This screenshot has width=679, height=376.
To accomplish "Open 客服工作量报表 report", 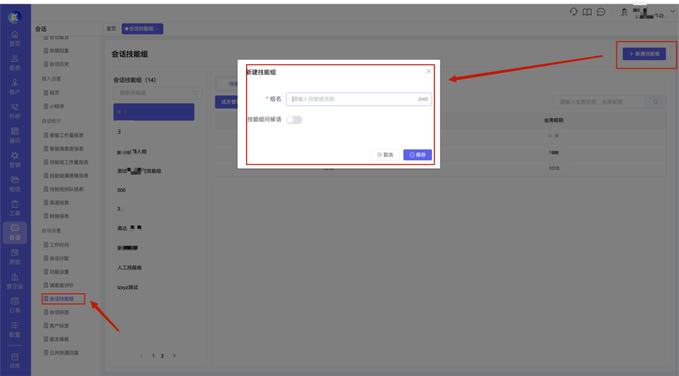I will coord(63,135).
